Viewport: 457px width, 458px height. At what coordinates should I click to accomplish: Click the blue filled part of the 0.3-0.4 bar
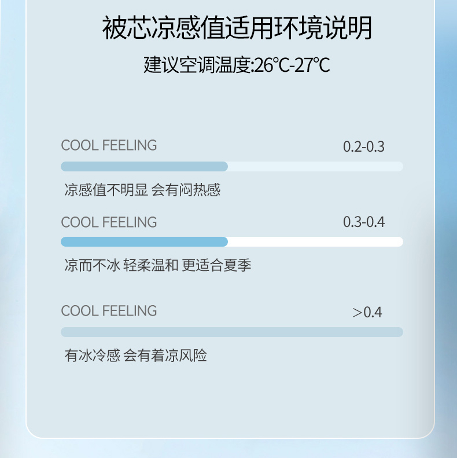[145, 242]
